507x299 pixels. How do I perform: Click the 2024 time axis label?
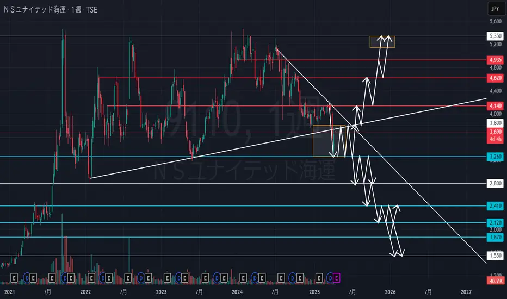click(237, 292)
